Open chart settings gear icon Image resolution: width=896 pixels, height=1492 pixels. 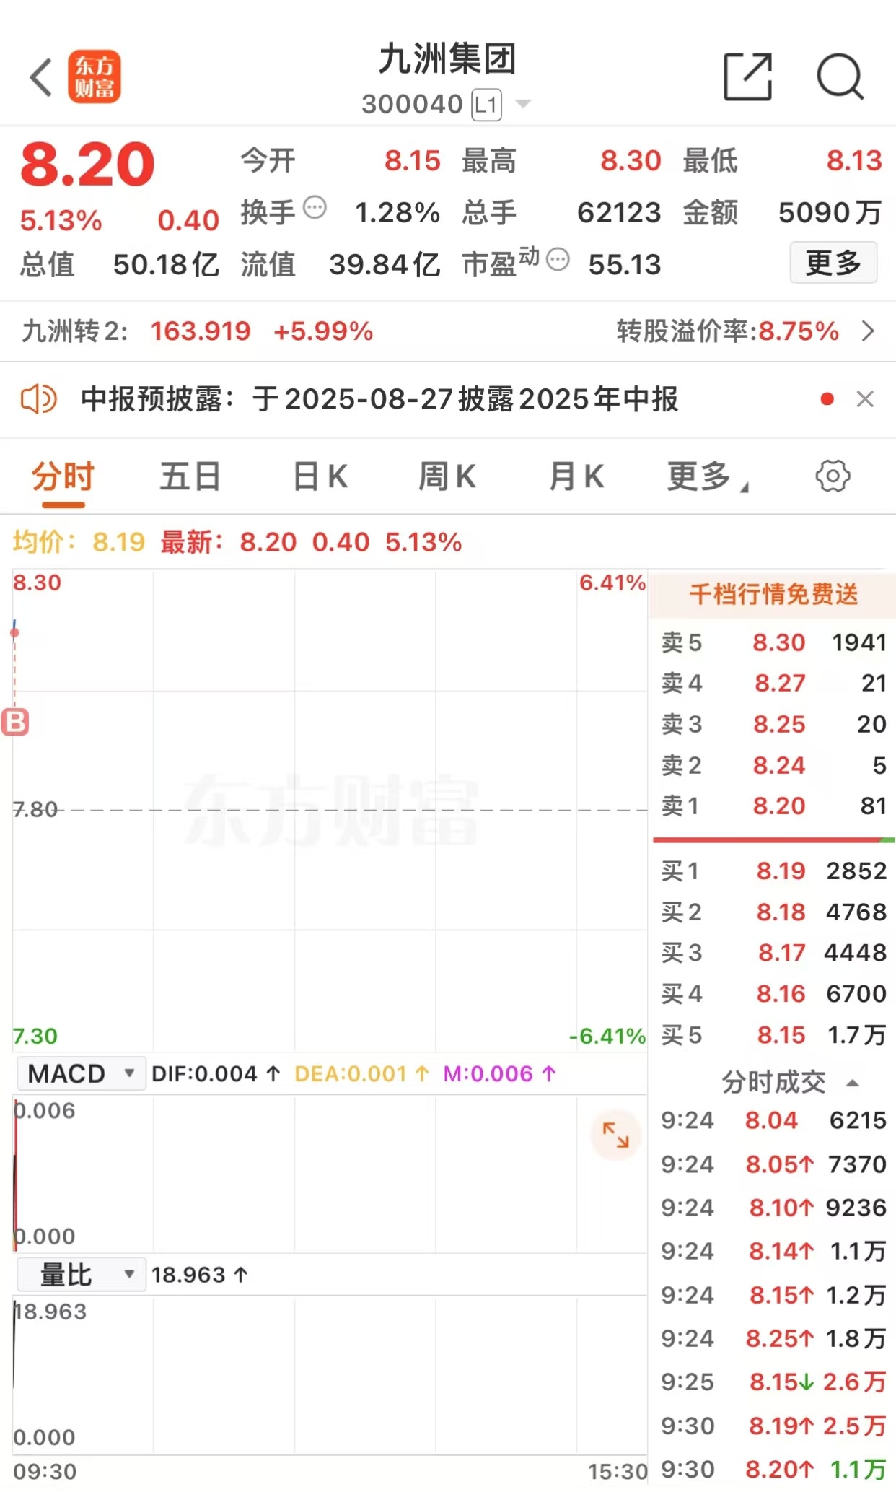[x=833, y=476]
